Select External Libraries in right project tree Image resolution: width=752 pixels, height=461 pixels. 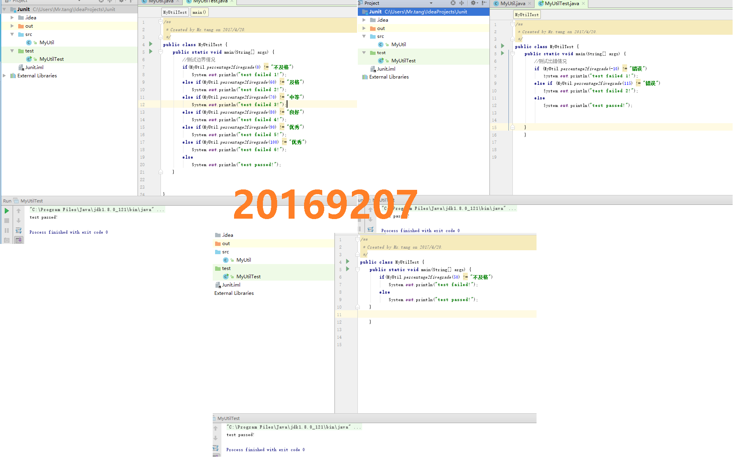389,77
